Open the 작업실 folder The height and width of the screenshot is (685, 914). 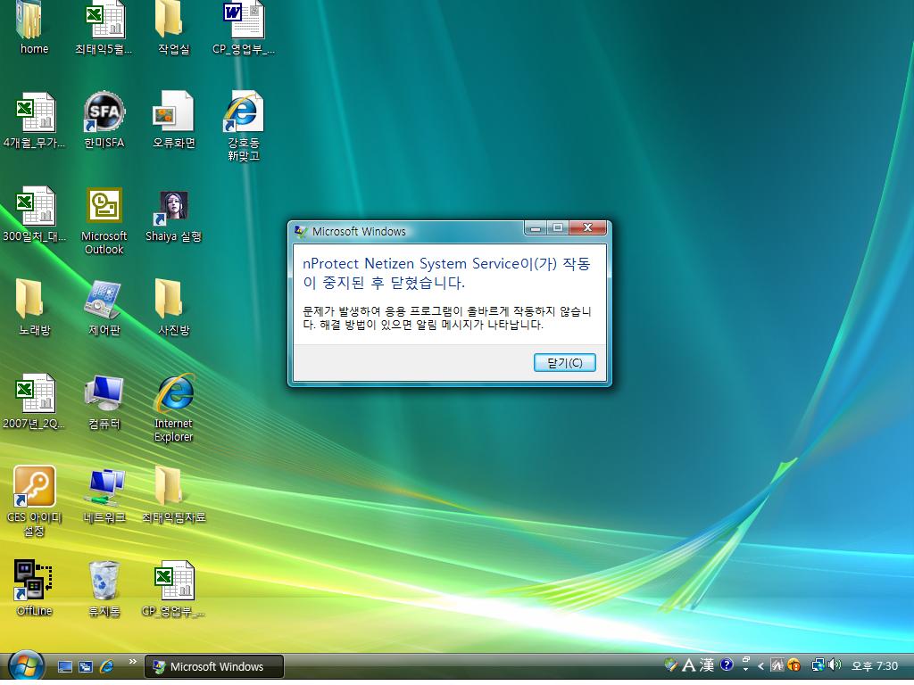pyautogui.click(x=173, y=26)
